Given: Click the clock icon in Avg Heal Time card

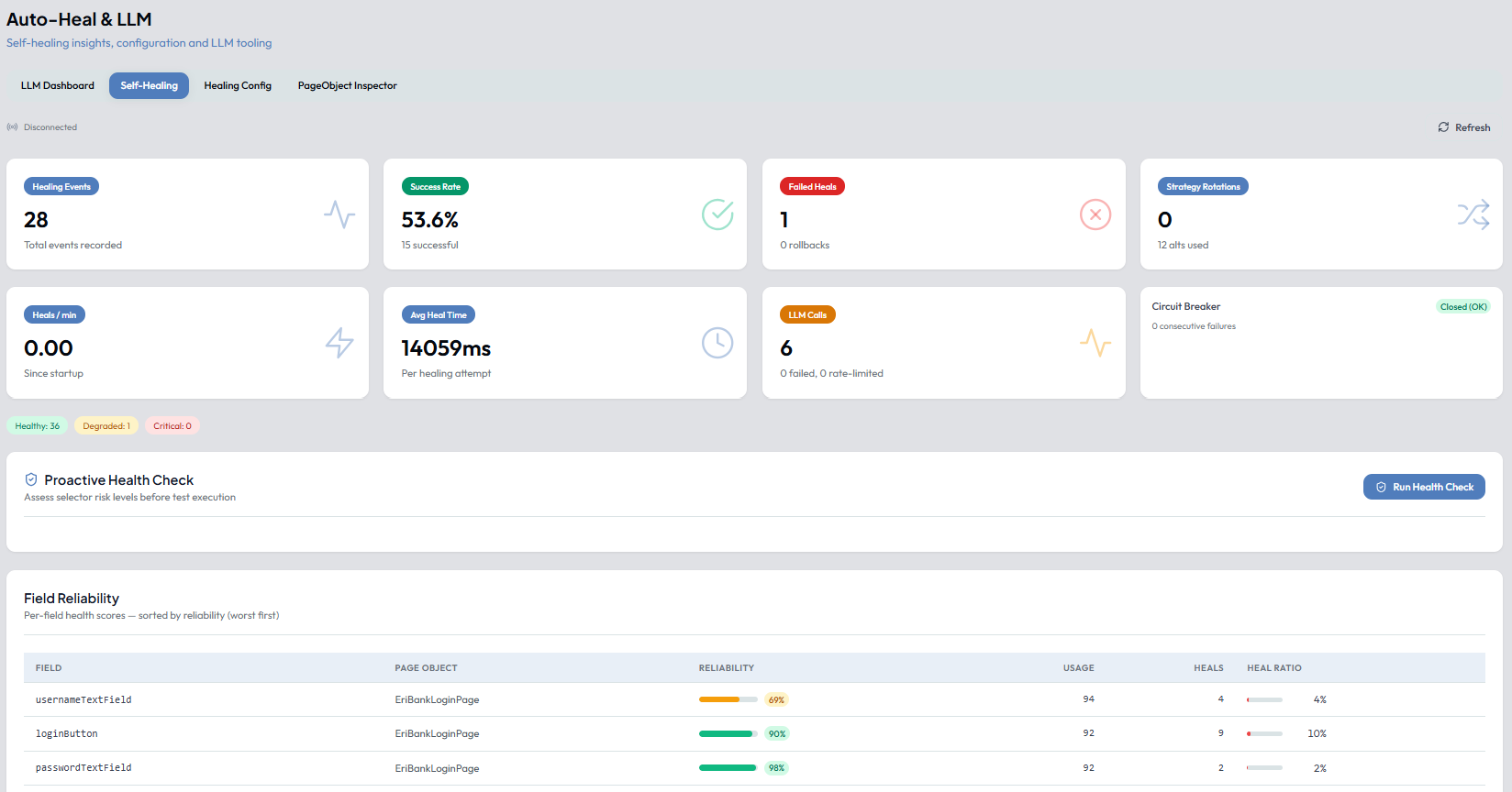Looking at the screenshot, I should coord(717,343).
